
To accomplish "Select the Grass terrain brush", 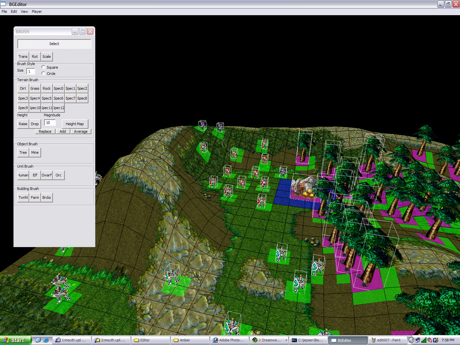I will click(35, 88).
